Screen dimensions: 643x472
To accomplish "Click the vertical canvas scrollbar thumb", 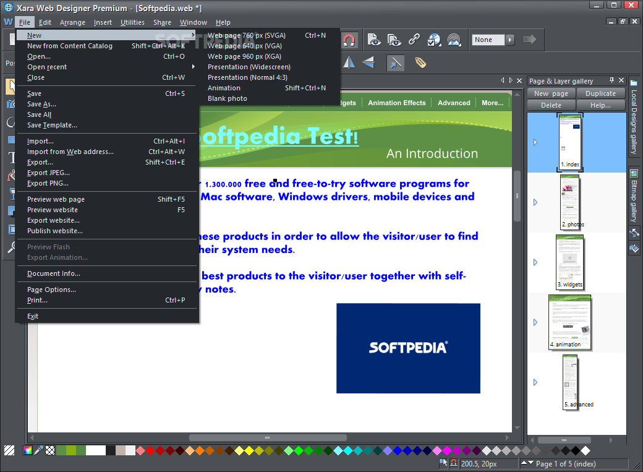I will coord(517,196).
